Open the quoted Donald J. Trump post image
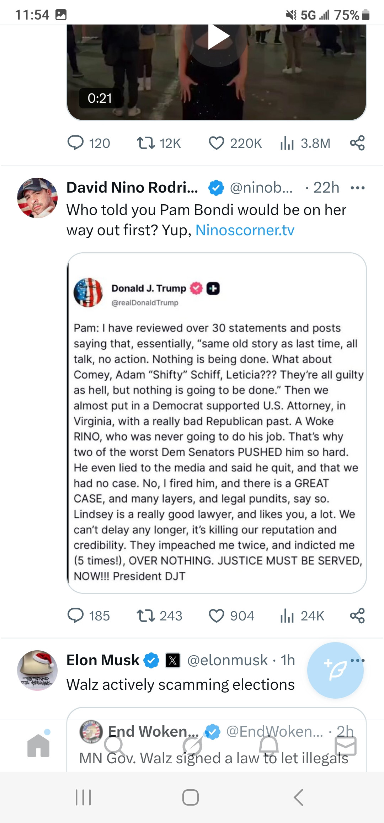Screen dimensions: 384x823 [x=217, y=423]
